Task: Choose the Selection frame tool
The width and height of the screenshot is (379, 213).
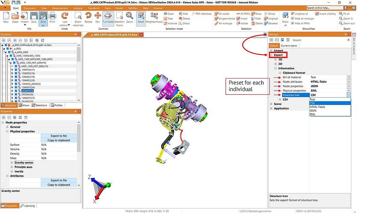Action: coord(120,16)
